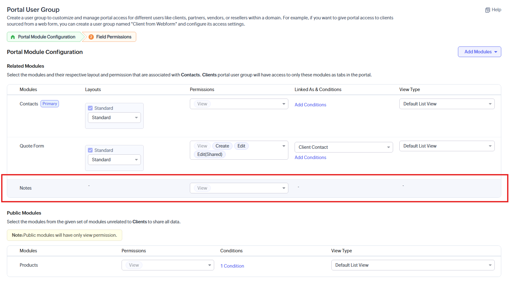Click Add Conditions for Quote Form
This screenshot has width=510, height=286.
[310, 158]
